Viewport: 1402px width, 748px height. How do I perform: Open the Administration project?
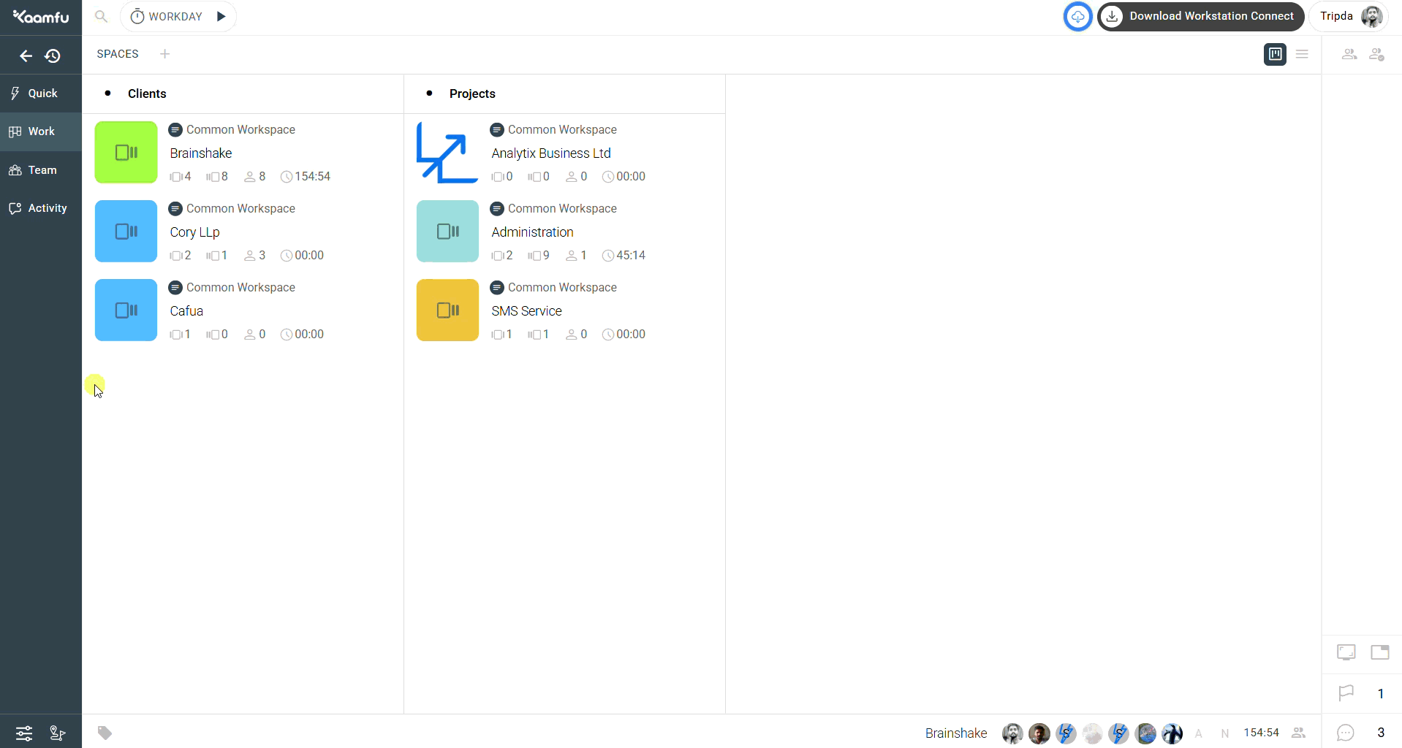pyautogui.click(x=532, y=232)
